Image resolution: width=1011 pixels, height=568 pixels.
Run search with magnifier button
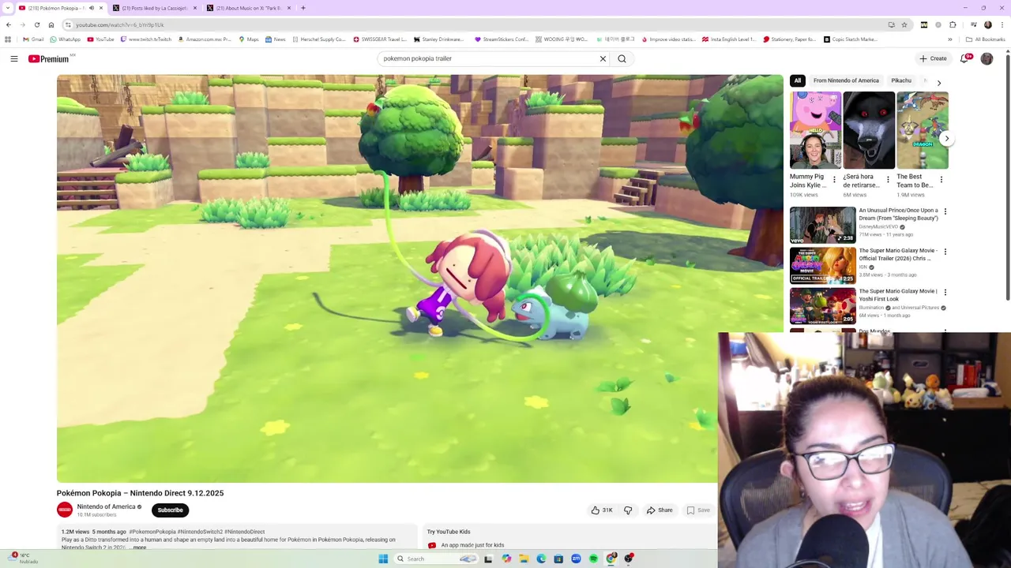(x=622, y=58)
